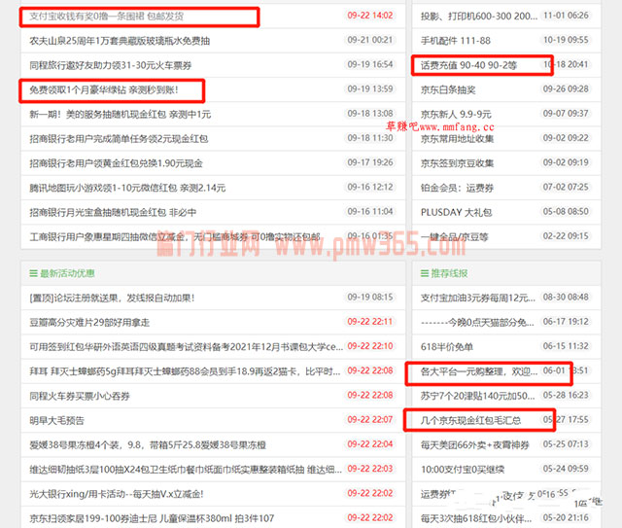Open link PLUSDAY 大礼包

[x=456, y=213]
